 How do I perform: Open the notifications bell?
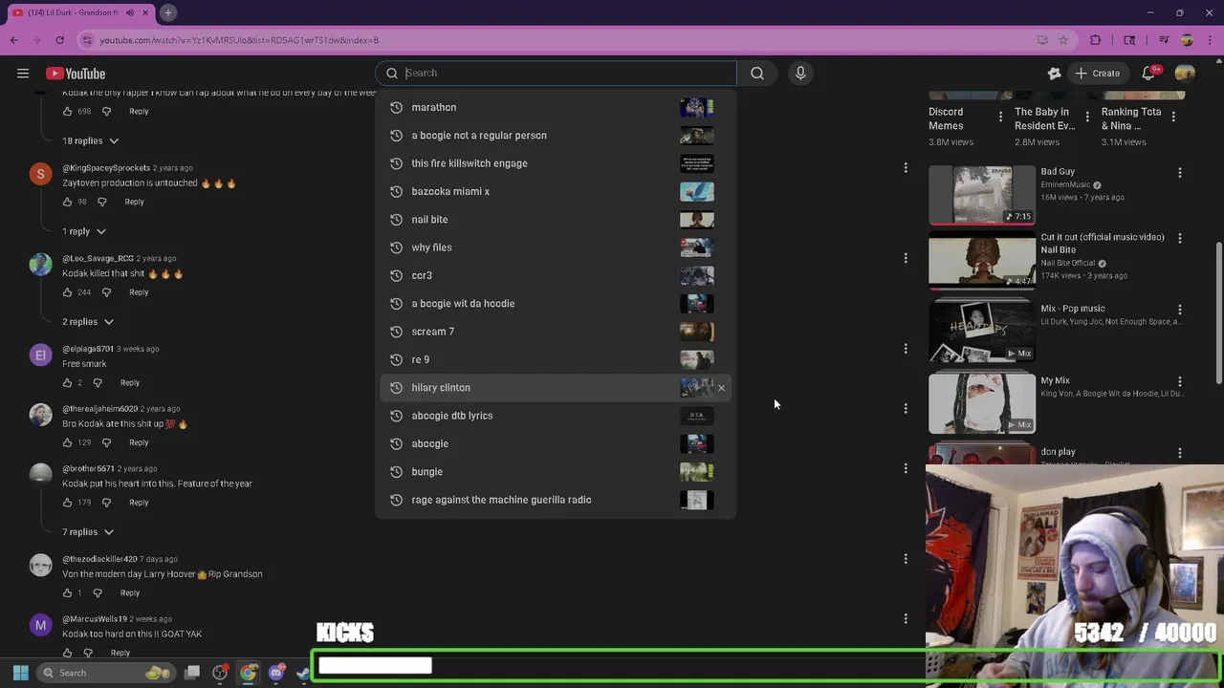[x=1148, y=74]
